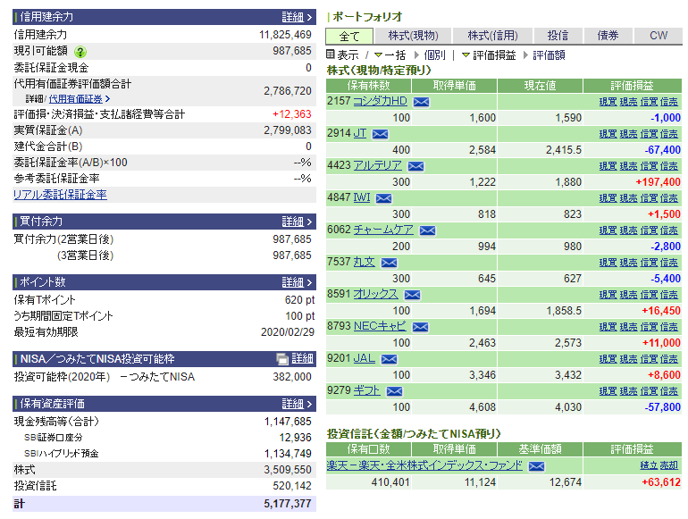The width and height of the screenshot is (688, 519).
Task: Open the 楽天・全米株式インデックス・ファンド link
Action: click(x=424, y=465)
